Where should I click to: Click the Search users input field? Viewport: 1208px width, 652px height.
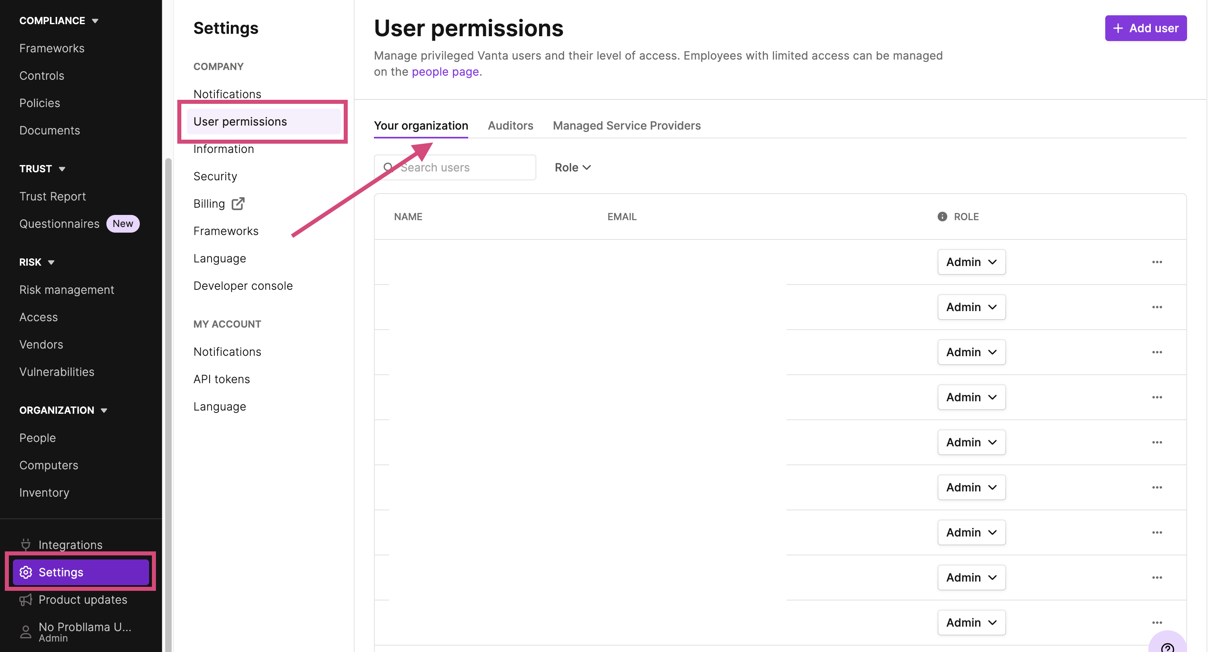(455, 167)
